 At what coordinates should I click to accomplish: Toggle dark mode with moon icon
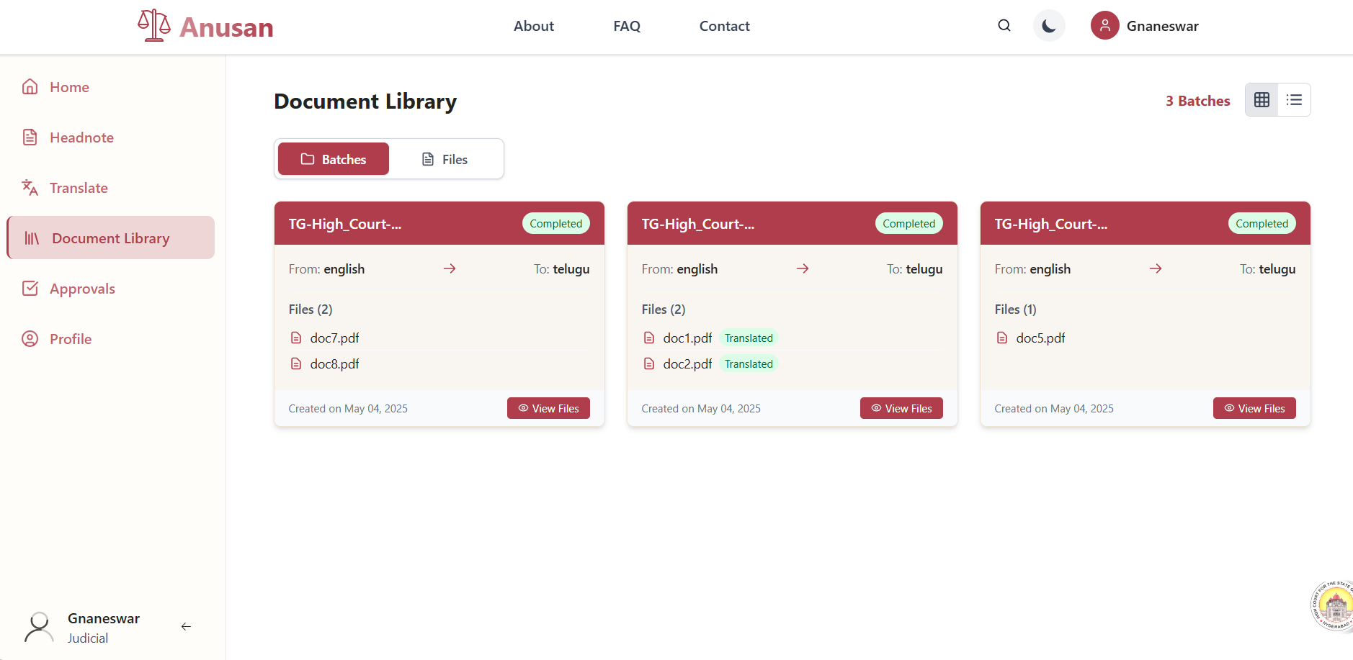coord(1048,26)
